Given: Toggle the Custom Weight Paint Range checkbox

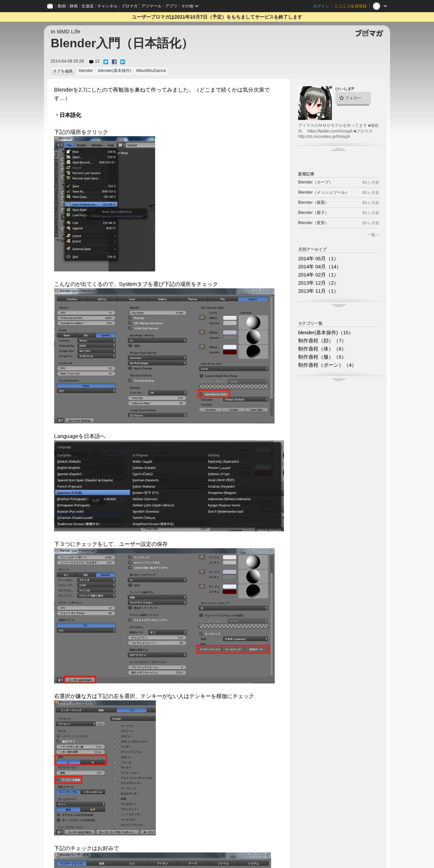Looking at the screenshot, I should pos(201,376).
